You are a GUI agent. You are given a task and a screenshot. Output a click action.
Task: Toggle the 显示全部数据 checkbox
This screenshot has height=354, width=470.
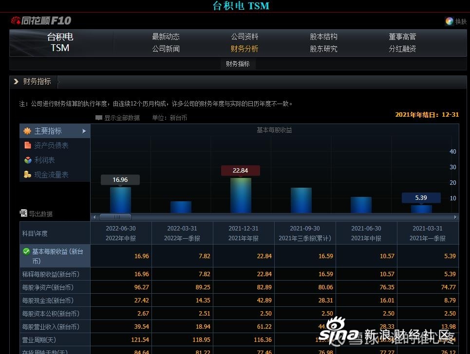pyautogui.click(x=98, y=118)
